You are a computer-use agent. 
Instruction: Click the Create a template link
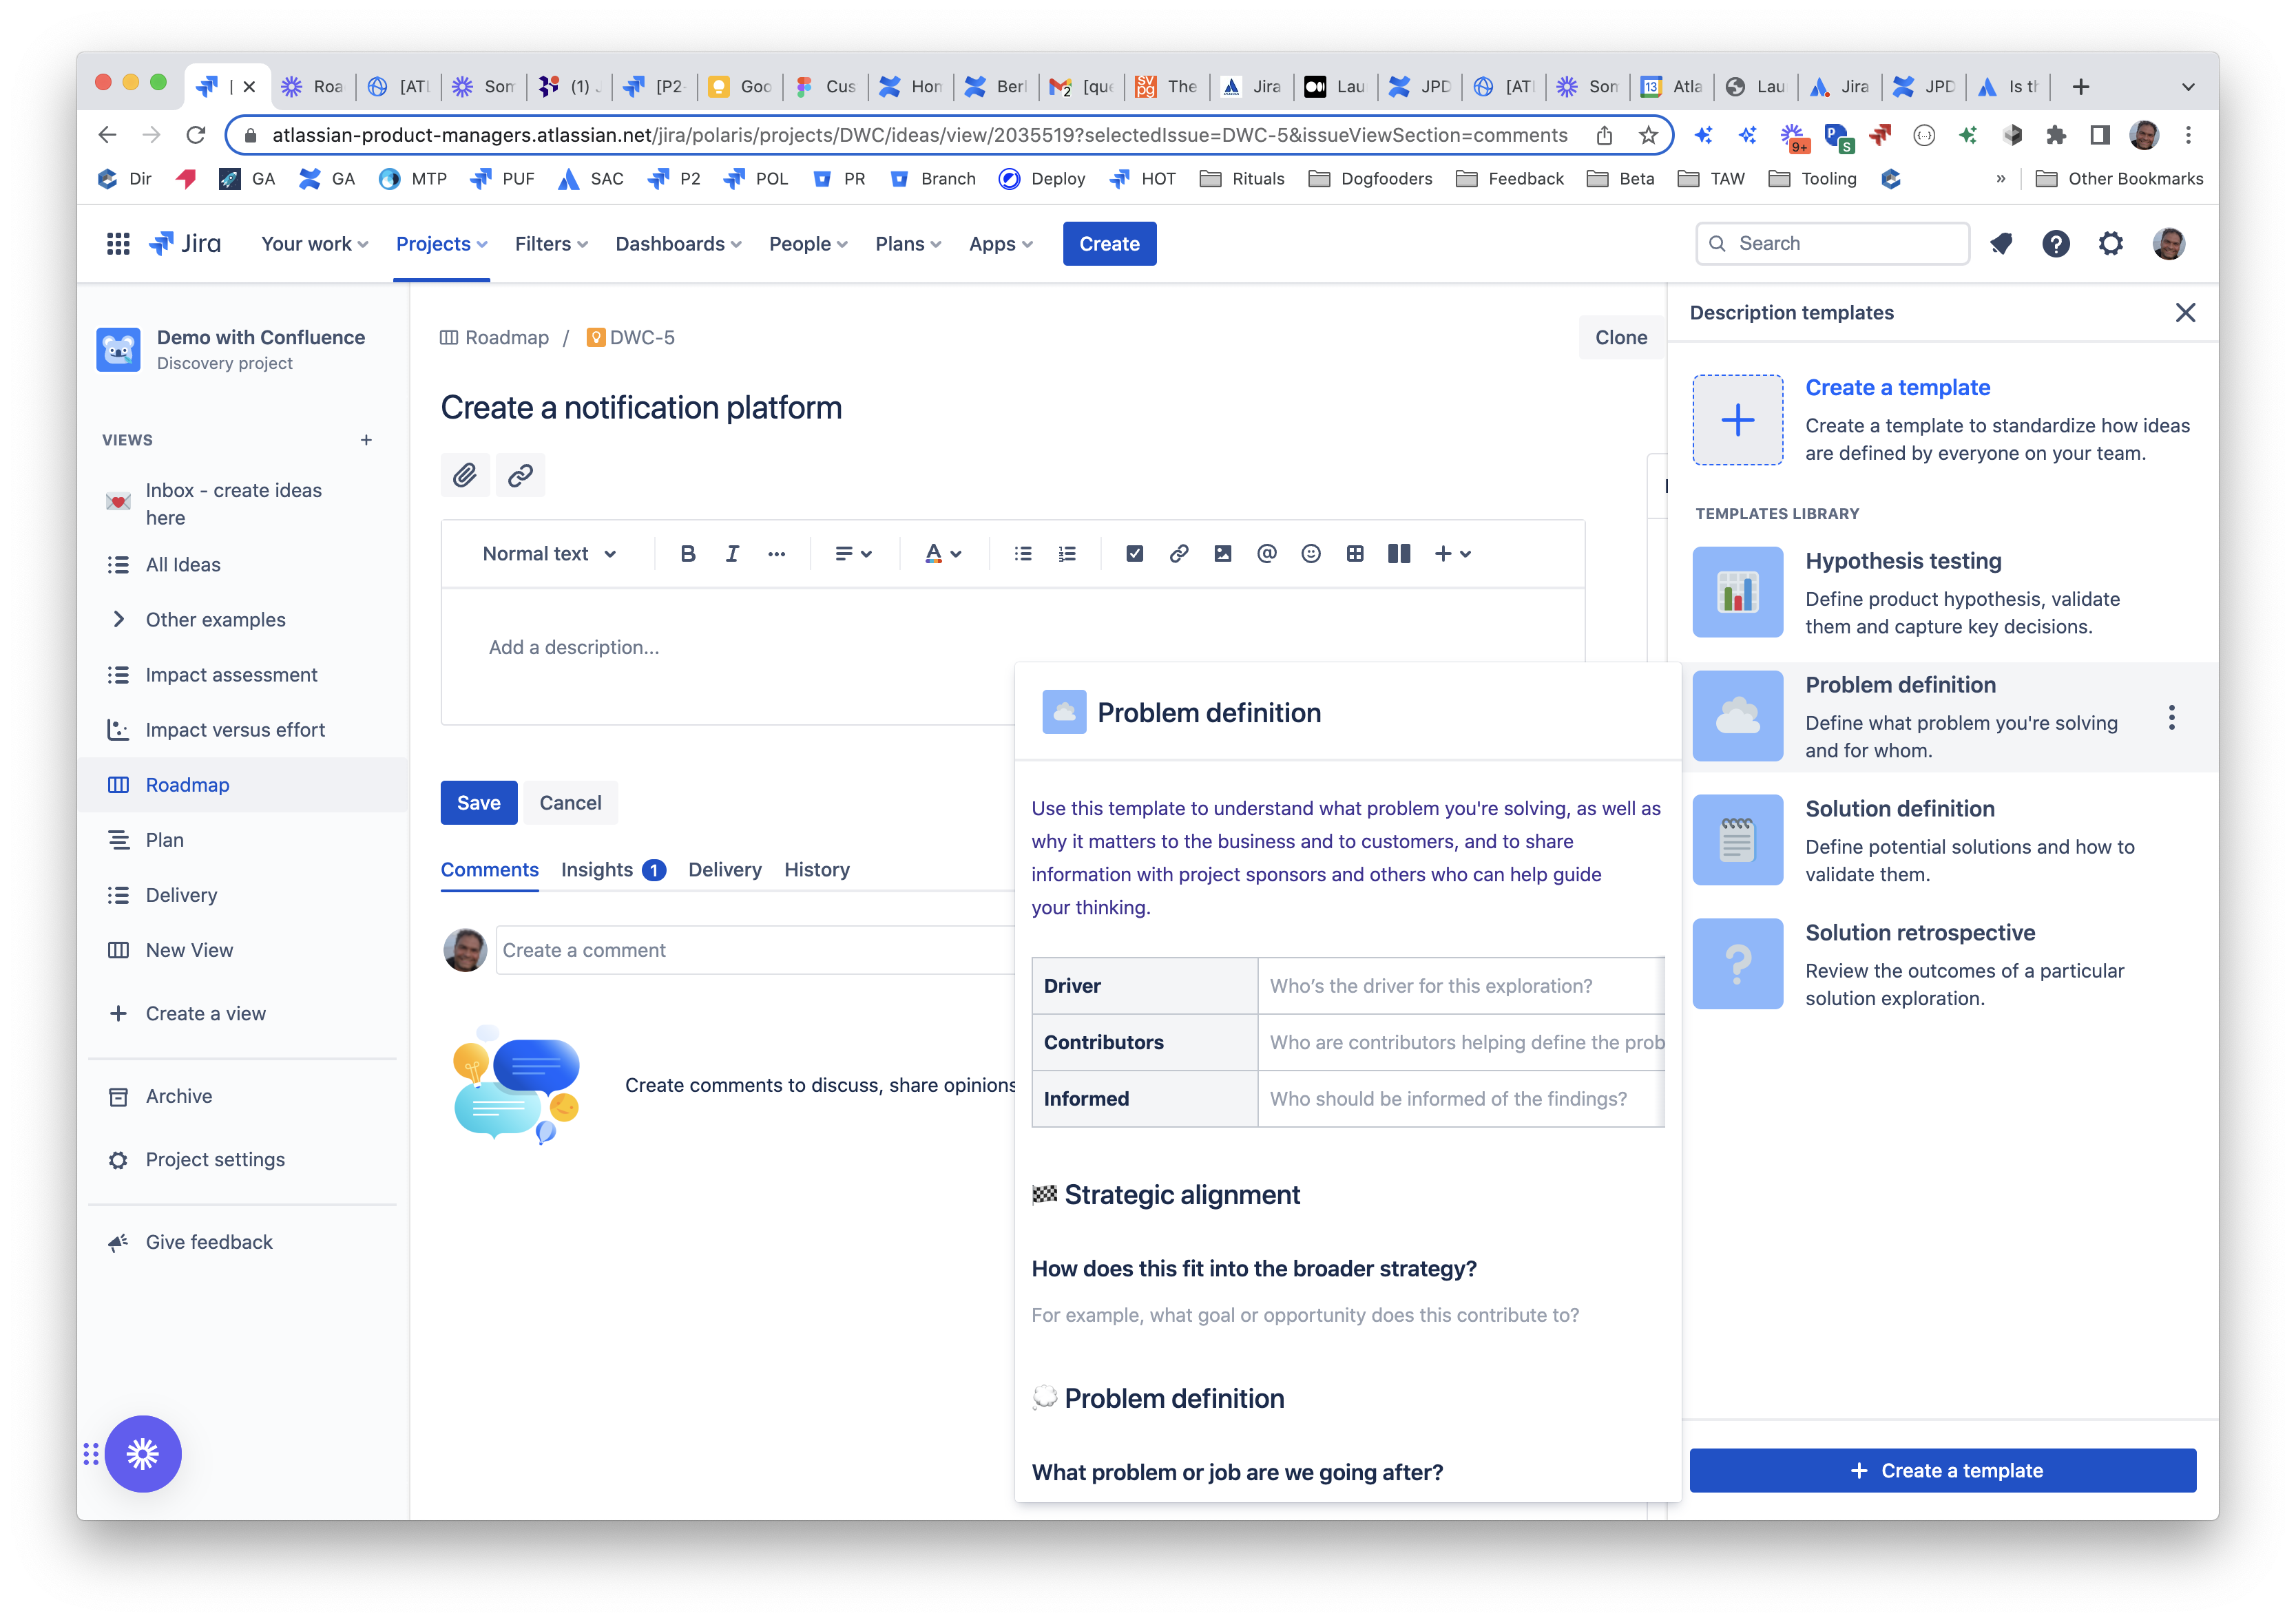[1897, 387]
